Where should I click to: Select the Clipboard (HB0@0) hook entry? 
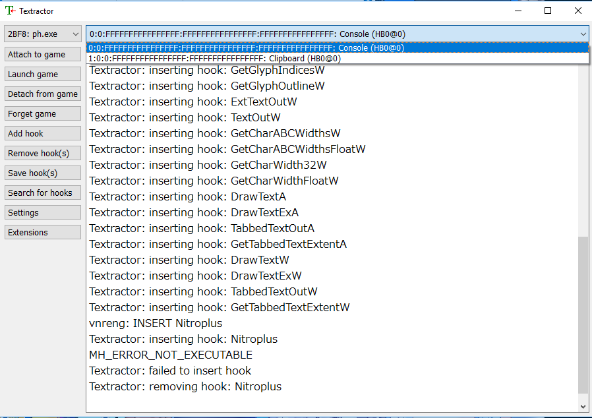[264, 58]
